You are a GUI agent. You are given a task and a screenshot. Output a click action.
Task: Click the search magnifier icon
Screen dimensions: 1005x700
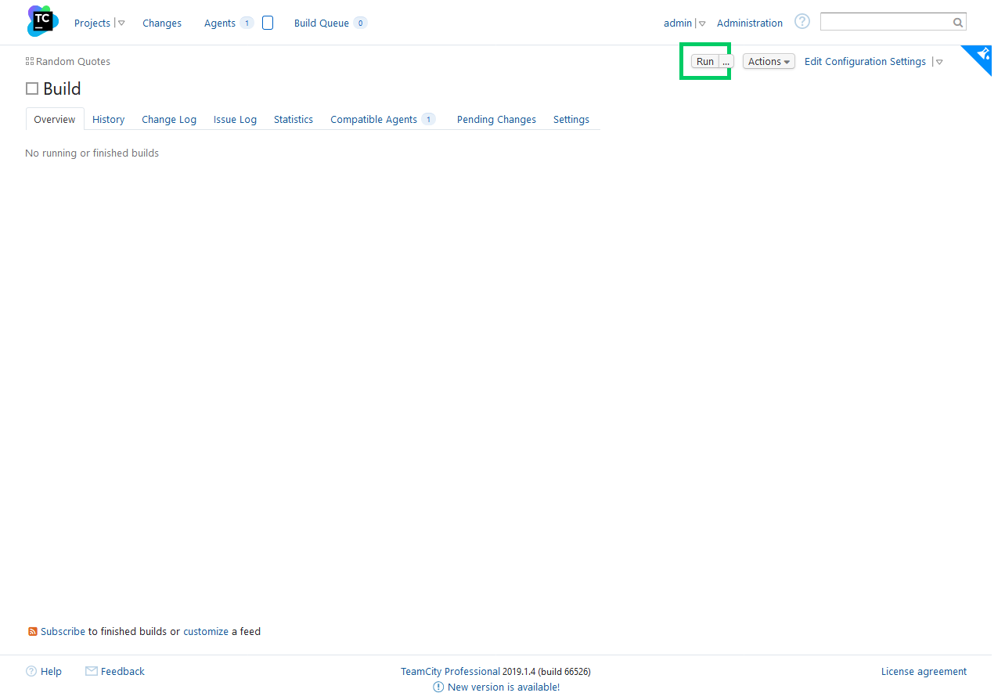pos(958,23)
